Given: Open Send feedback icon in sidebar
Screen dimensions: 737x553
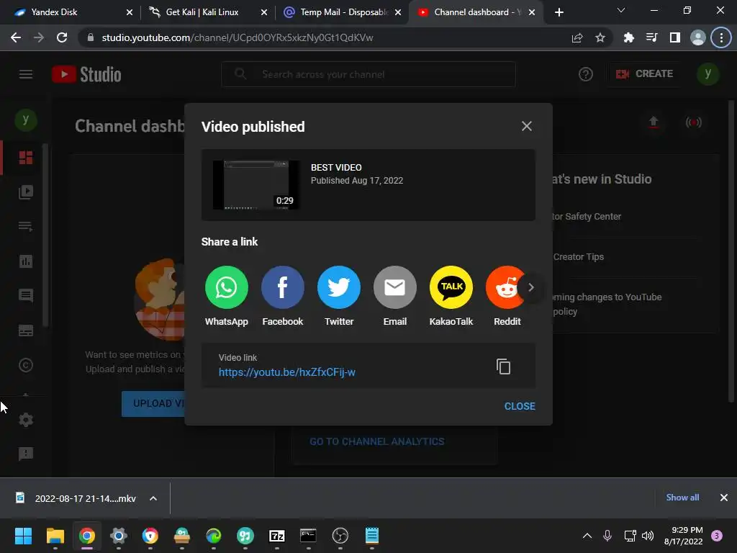Looking at the screenshot, I should pos(26,454).
